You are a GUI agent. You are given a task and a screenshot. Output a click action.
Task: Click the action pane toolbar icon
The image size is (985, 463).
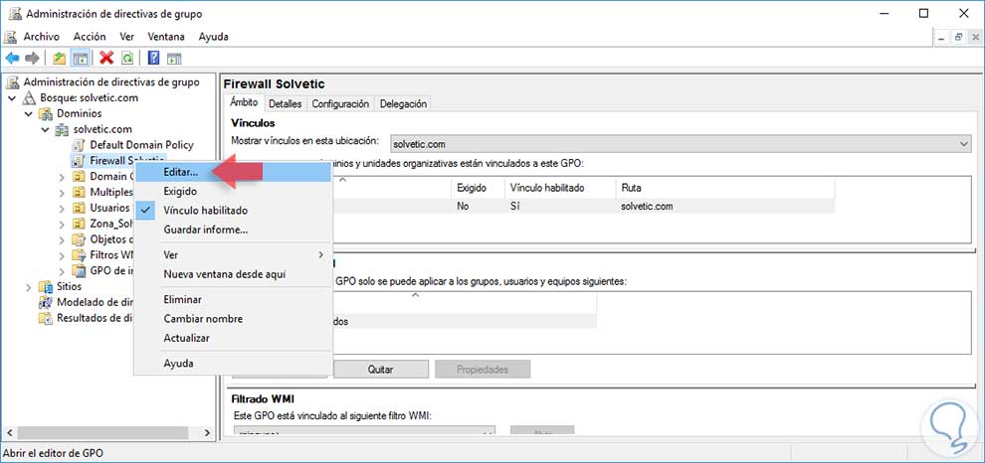(x=174, y=58)
